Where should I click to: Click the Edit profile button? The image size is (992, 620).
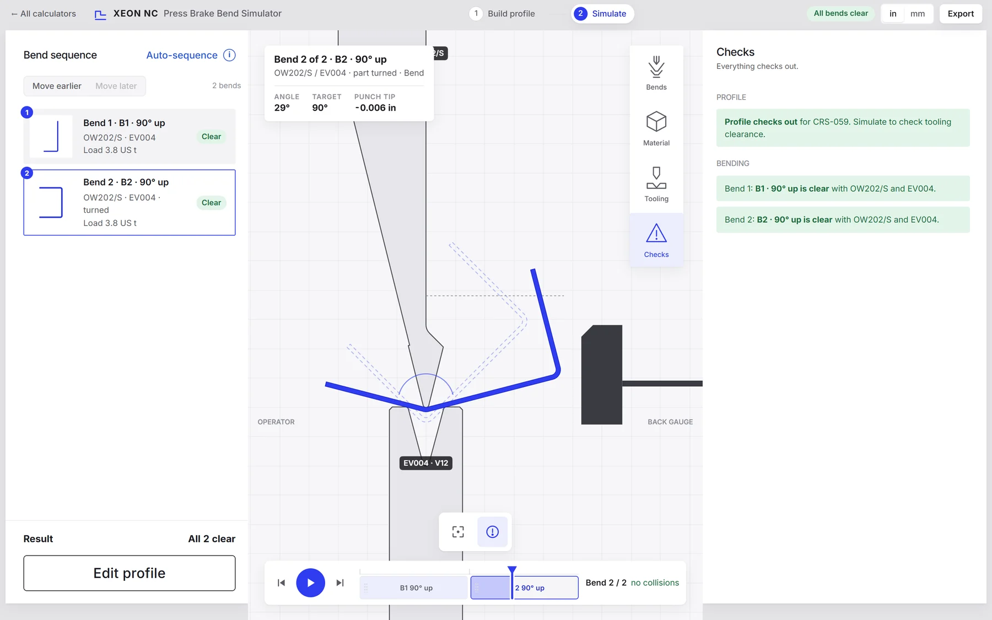(x=130, y=573)
